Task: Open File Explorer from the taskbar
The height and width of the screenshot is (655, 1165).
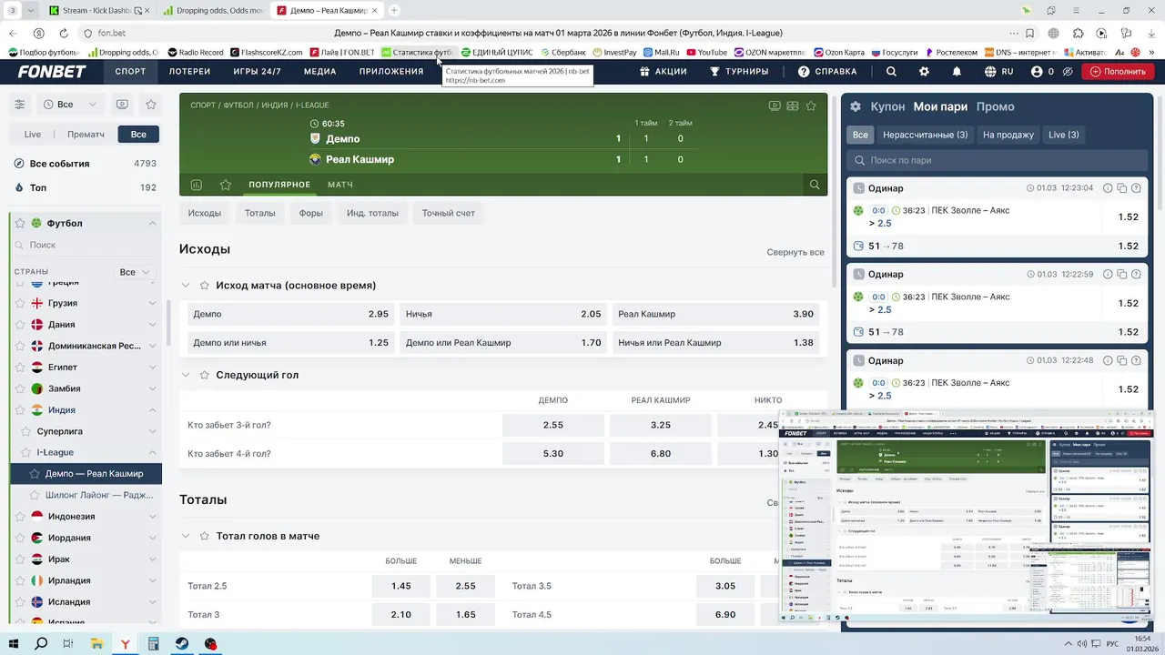Action: click(x=96, y=644)
